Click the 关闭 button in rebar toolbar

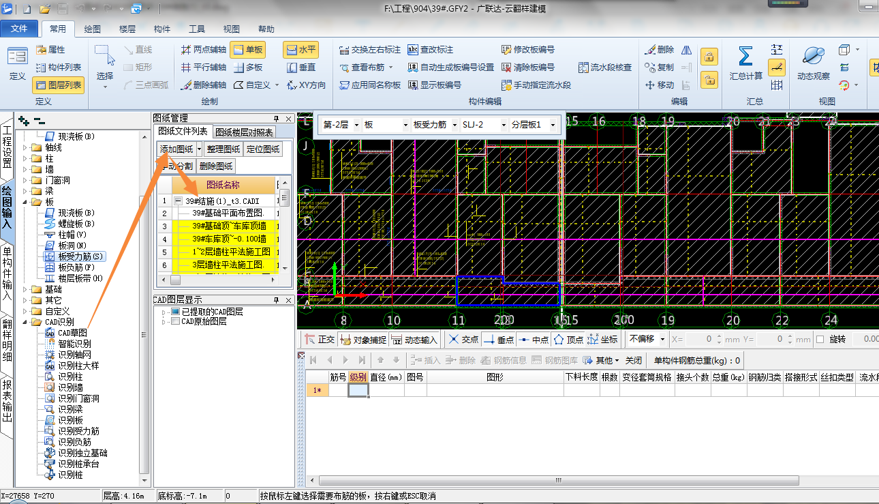(x=634, y=360)
